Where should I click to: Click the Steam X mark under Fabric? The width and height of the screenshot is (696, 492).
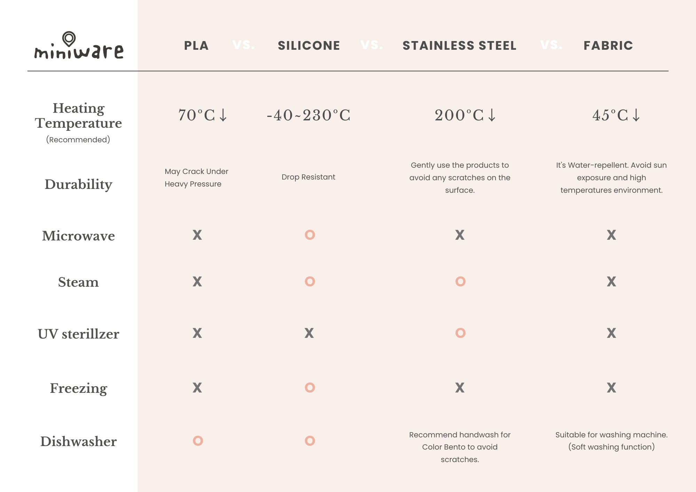(611, 281)
